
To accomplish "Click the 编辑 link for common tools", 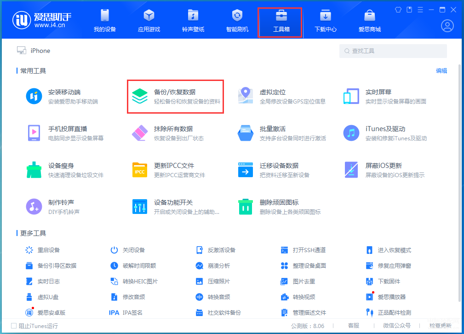I will [441, 71].
